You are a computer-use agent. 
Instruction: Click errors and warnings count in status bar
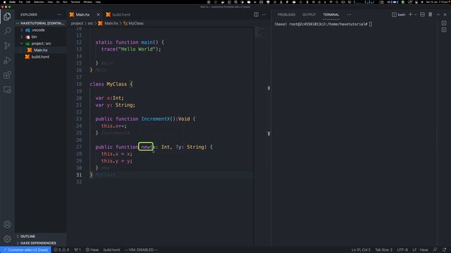(x=61, y=250)
